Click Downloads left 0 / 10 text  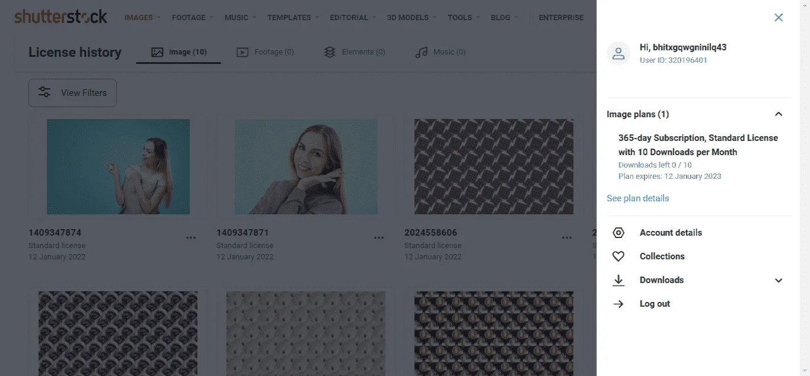click(x=655, y=165)
